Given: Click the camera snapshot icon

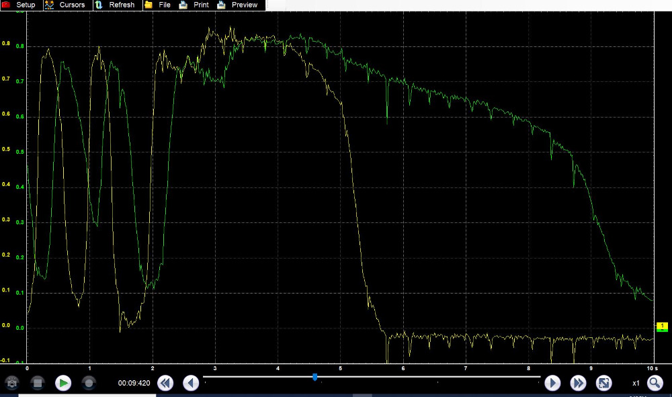Looking at the screenshot, I should pyautogui.click(x=12, y=383).
